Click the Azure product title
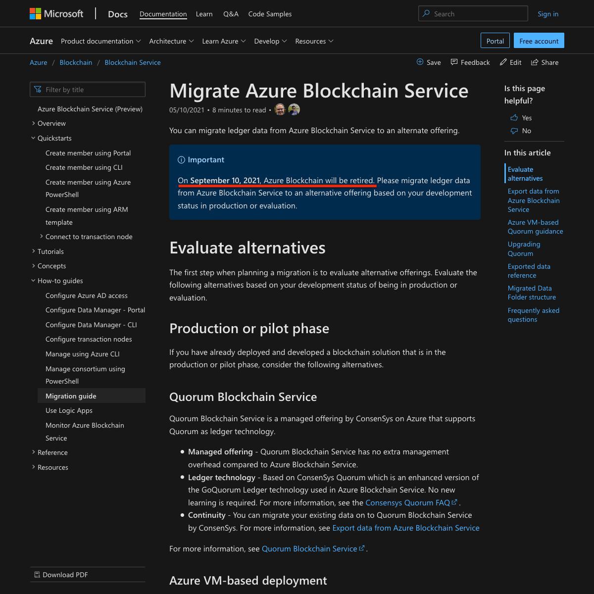Screen dimensions: 594x594 [x=41, y=41]
